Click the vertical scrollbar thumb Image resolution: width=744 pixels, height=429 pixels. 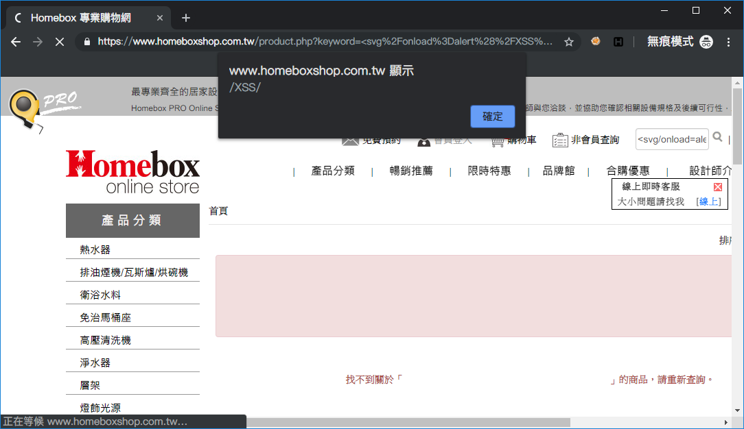point(737,126)
